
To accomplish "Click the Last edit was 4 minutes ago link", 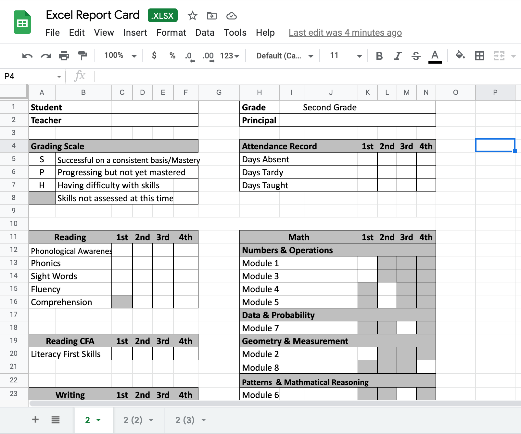I will (345, 32).
